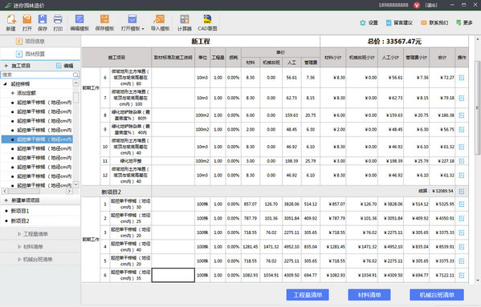Select 新项目1 in the sidebar list
This screenshot has height=307, width=481.
20,211
